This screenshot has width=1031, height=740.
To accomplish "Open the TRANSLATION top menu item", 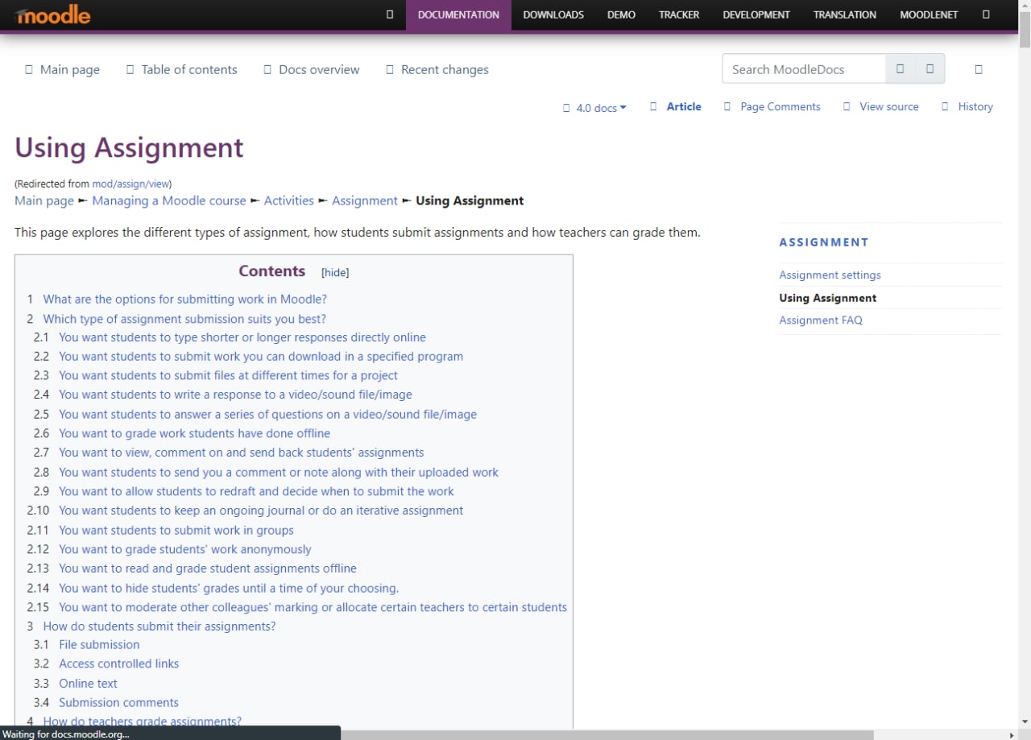I will [845, 14].
